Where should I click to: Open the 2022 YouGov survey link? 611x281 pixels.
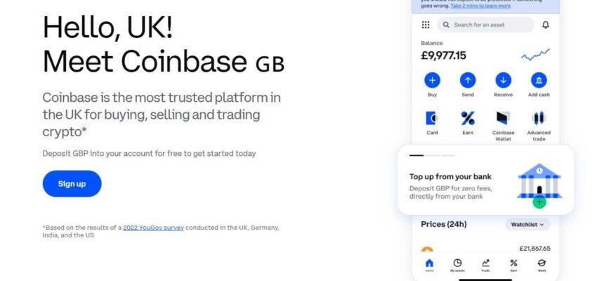tap(153, 228)
